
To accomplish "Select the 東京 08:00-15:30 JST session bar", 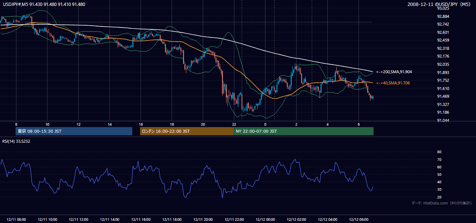I will (x=74, y=131).
